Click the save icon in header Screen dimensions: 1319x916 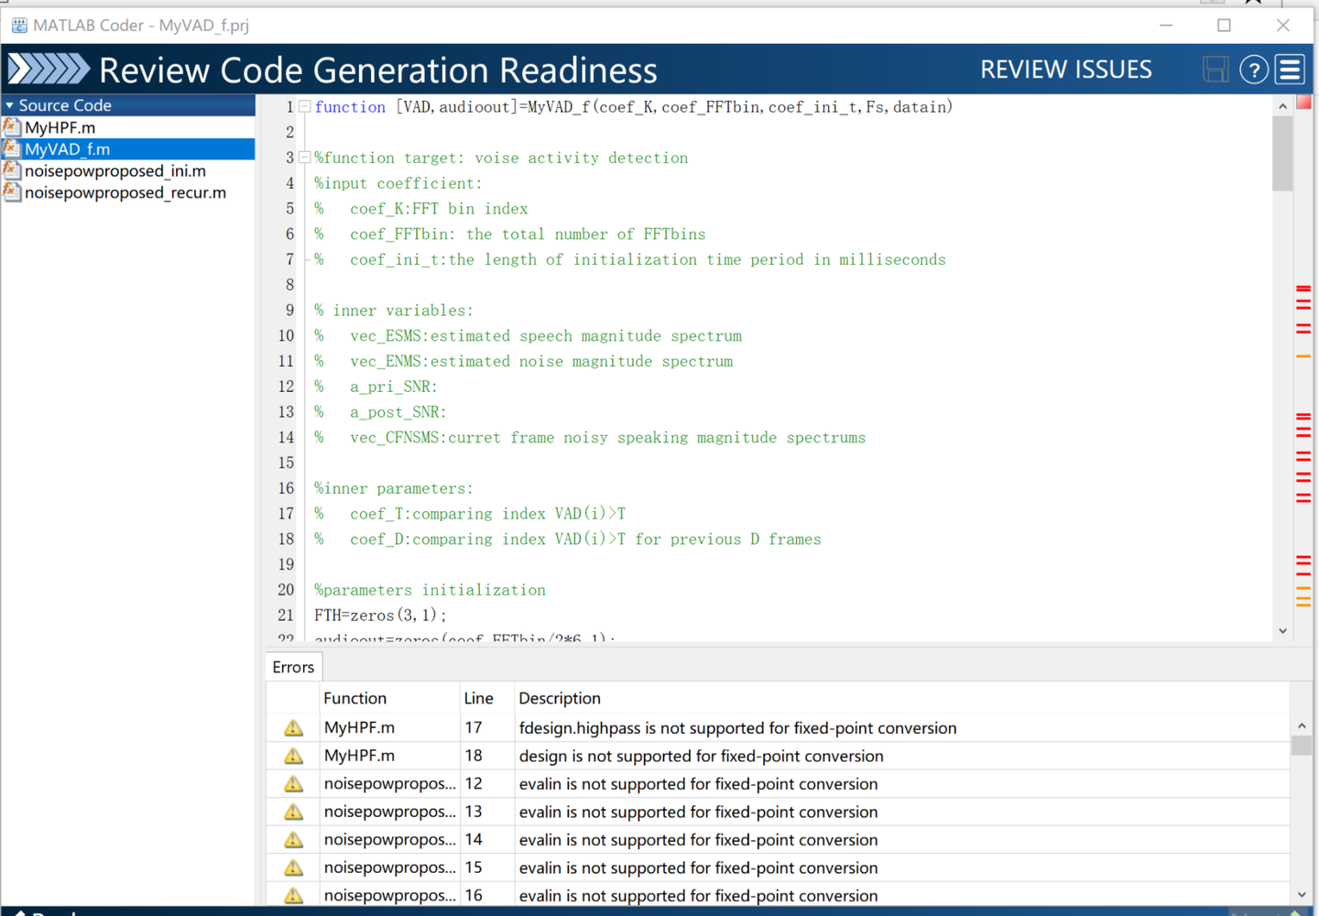(1215, 70)
